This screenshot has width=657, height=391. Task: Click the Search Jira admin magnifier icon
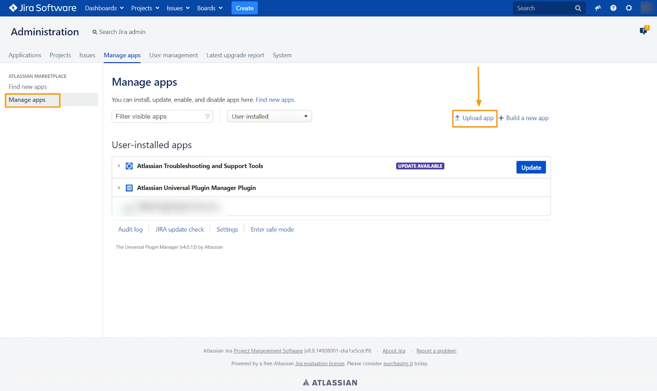pos(95,32)
